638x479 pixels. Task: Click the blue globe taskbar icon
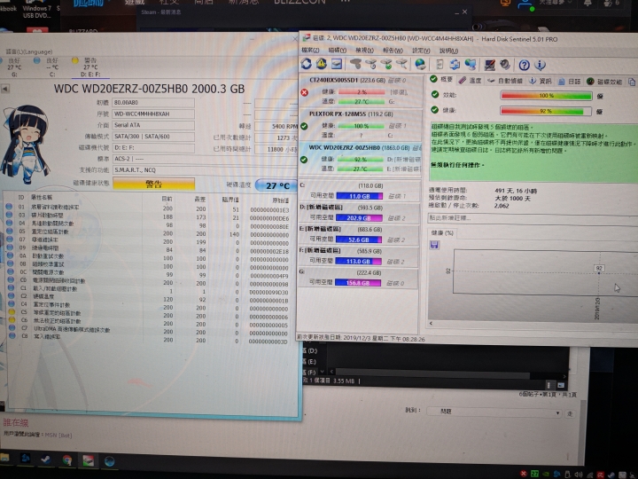[x=109, y=461]
